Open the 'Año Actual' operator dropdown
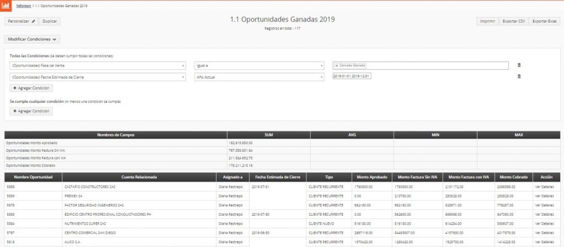This screenshot has height=247, width=564. click(259, 77)
